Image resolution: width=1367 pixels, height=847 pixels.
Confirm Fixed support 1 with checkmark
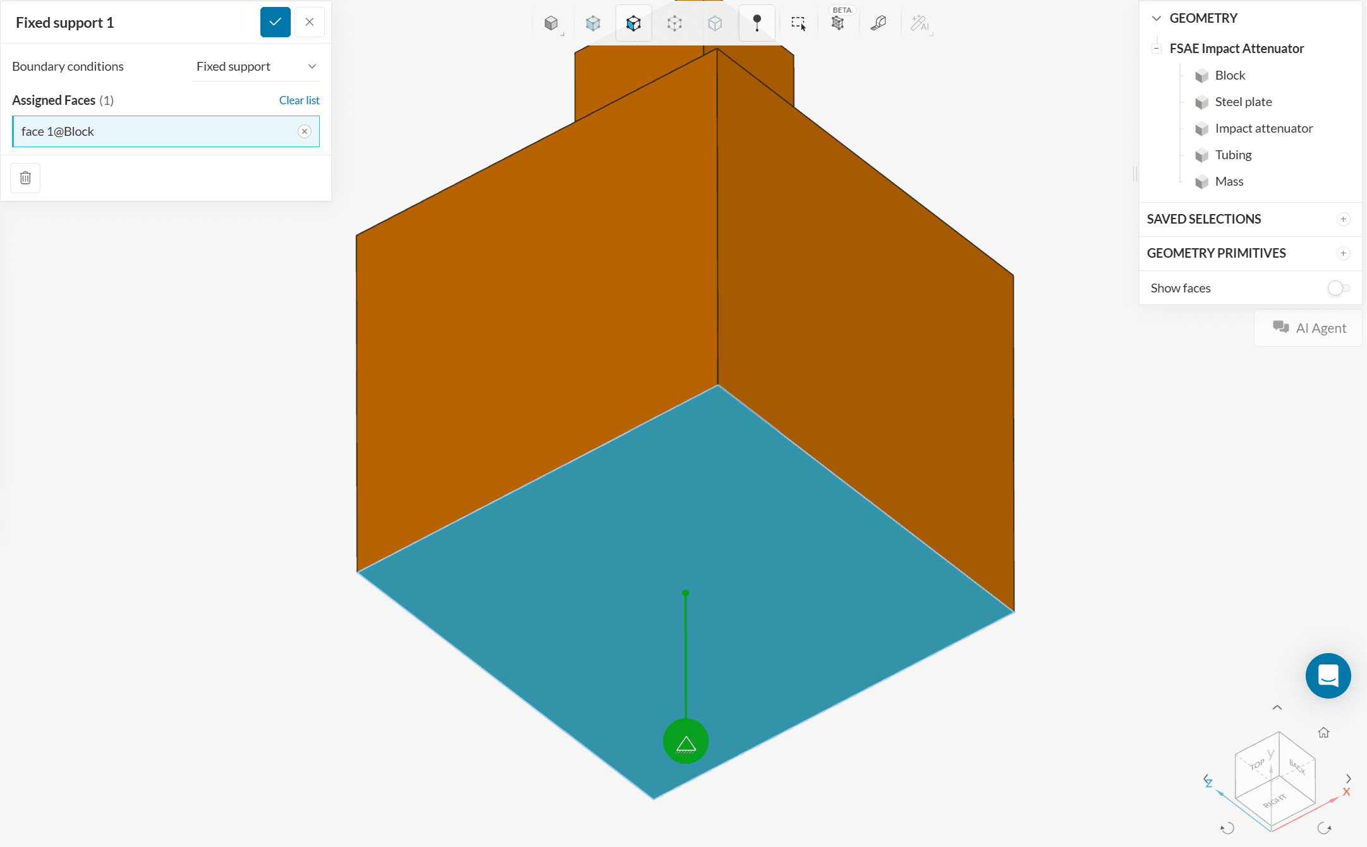coord(276,22)
